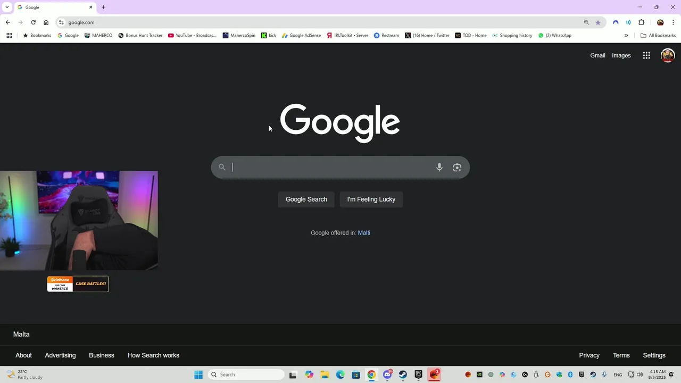Open the Business footer link

pos(102,355)
